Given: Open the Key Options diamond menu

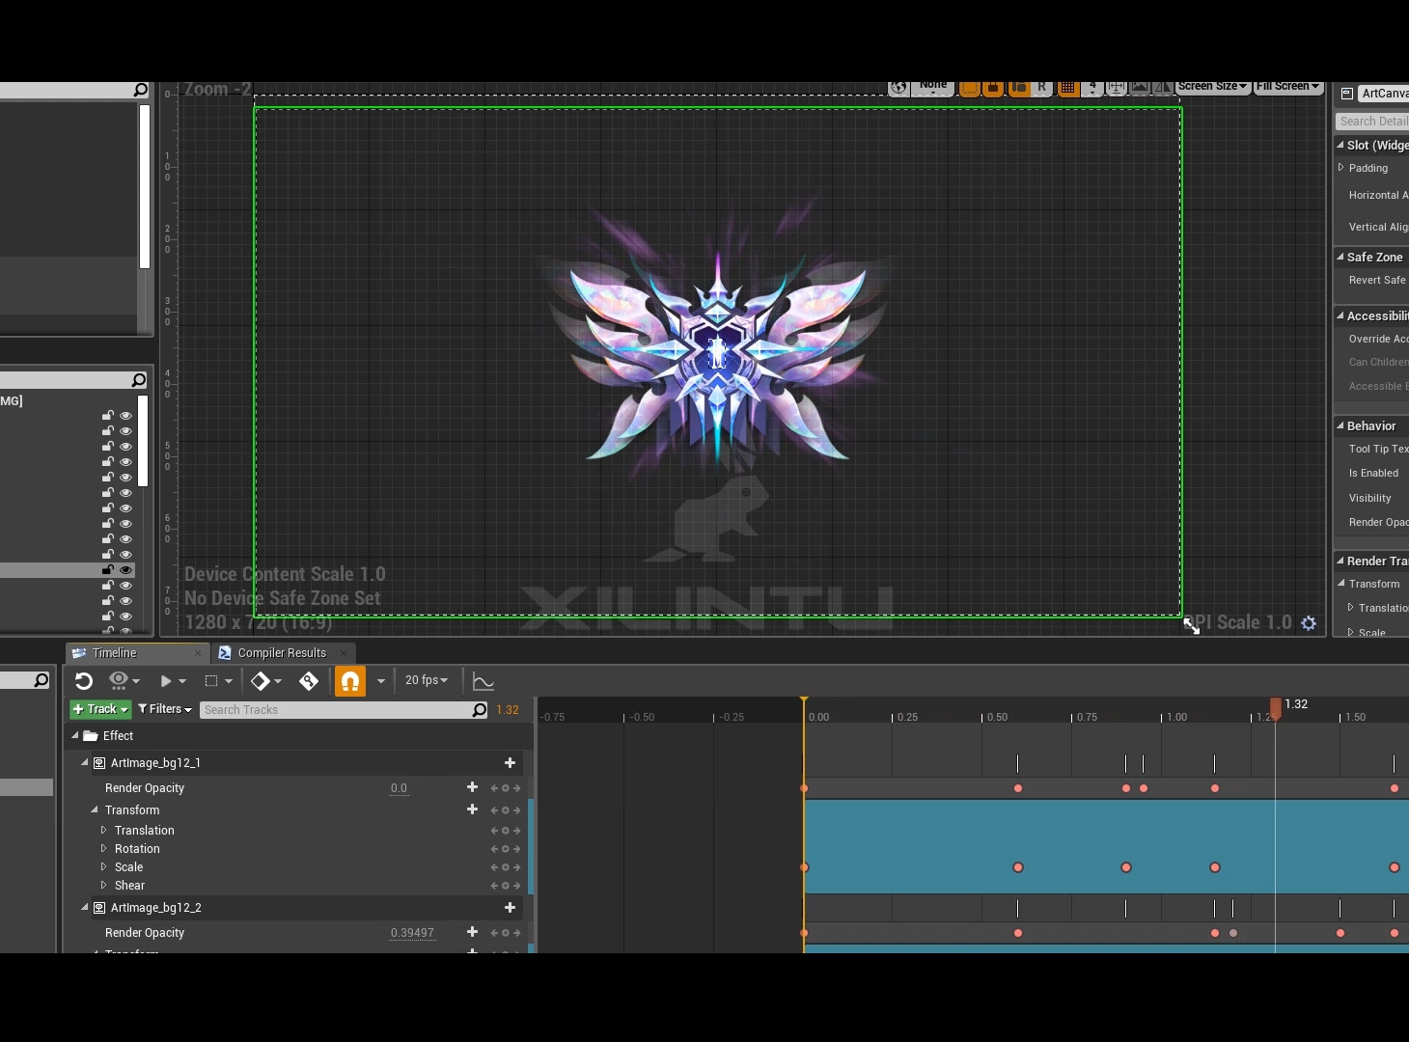Looking at the screenshot, I should point(265,681).
